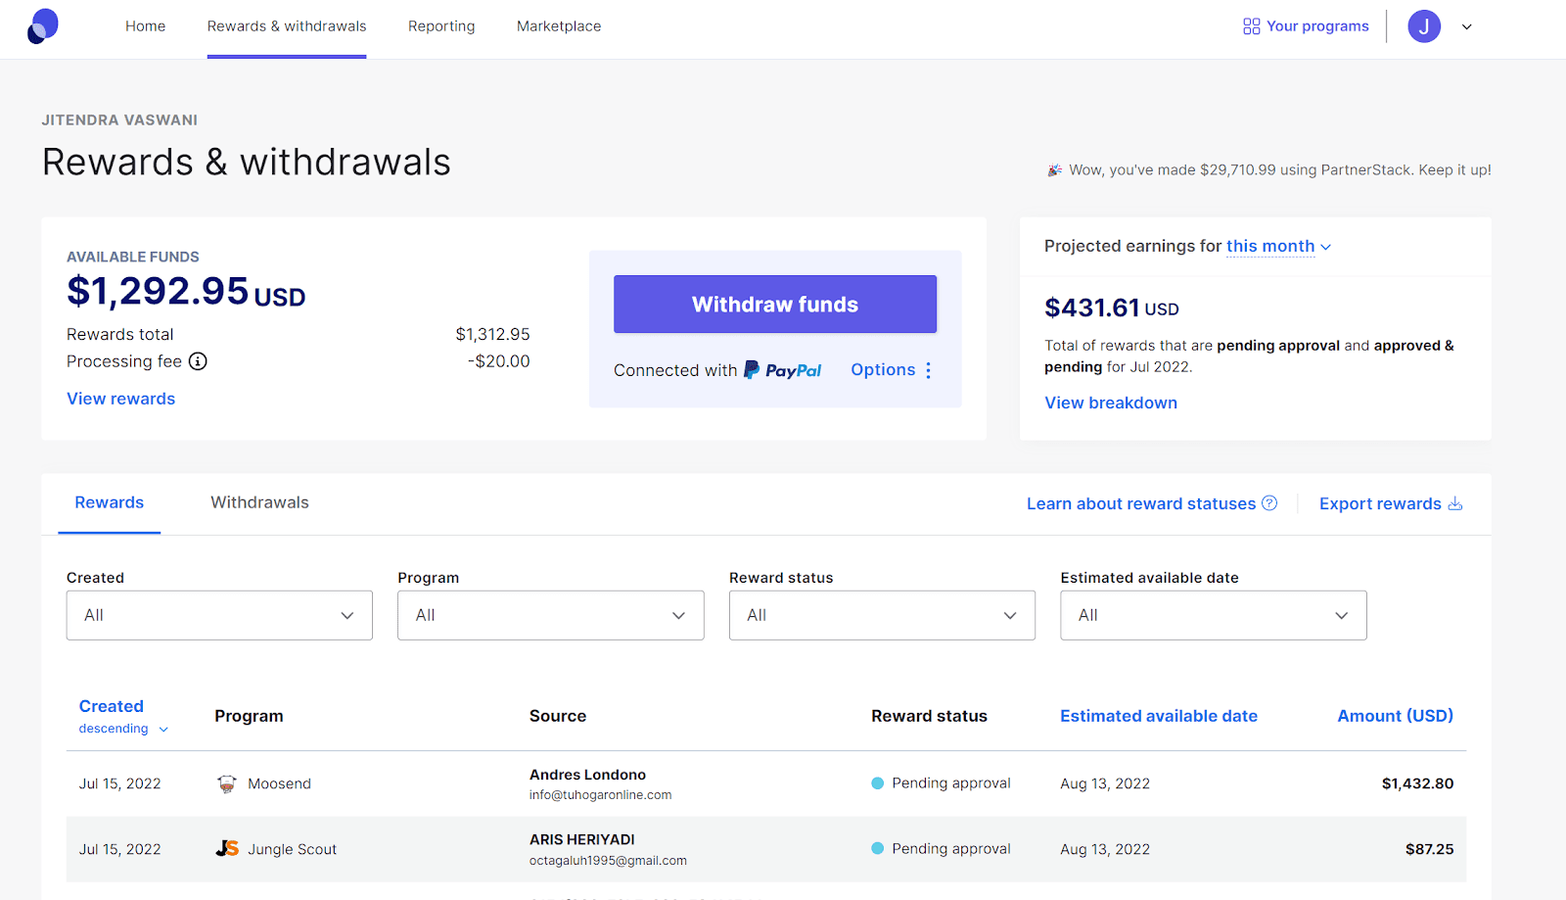Switch to the Withdrawals tab
1566x900 pixels.
(258, 501)
